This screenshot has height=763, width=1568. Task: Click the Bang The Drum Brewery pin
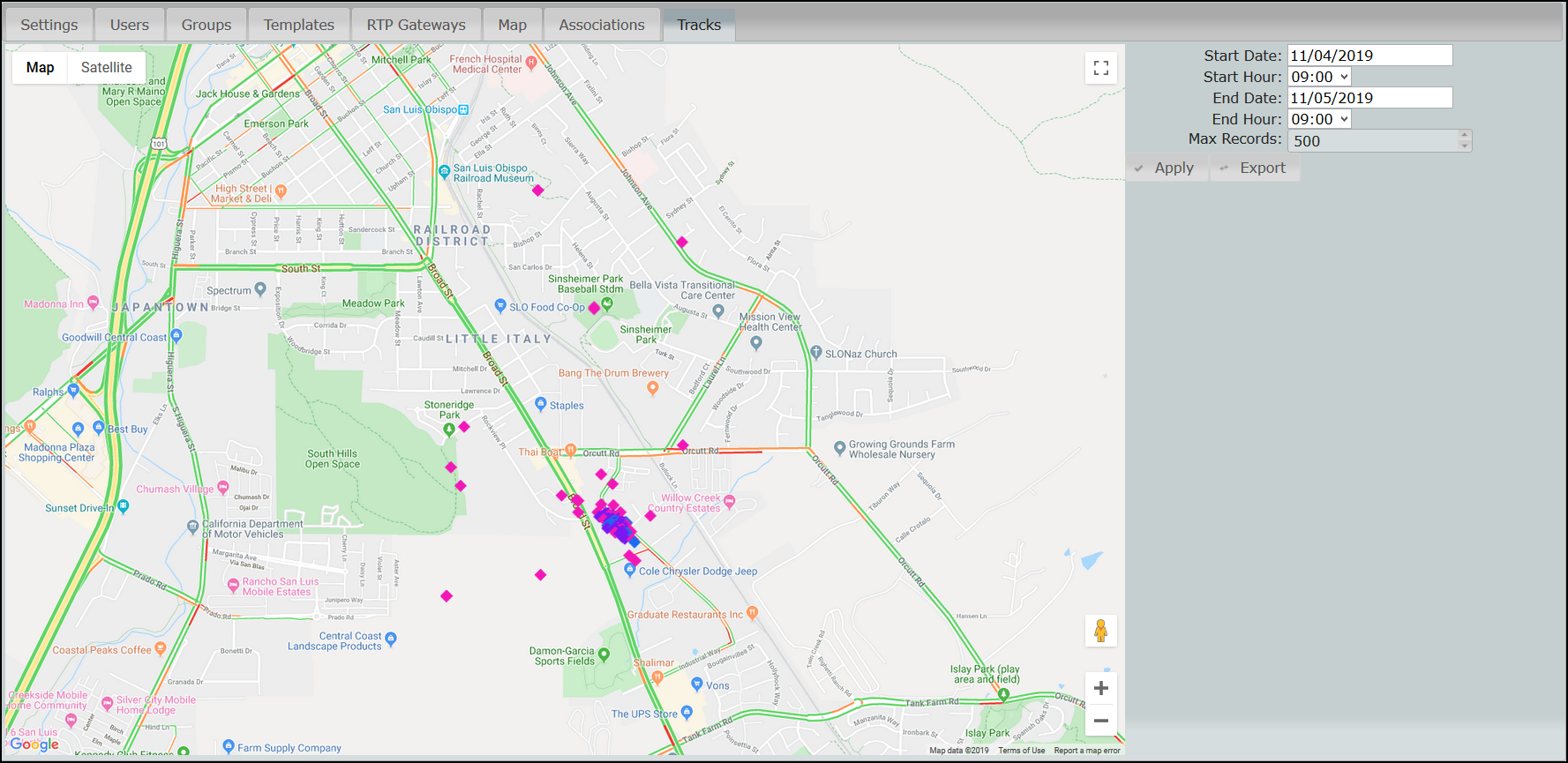tap(653, 387)
